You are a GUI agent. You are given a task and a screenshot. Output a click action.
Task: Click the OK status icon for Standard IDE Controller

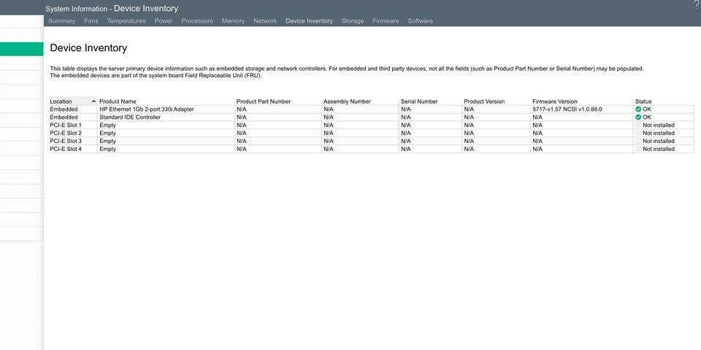[638, 117]
